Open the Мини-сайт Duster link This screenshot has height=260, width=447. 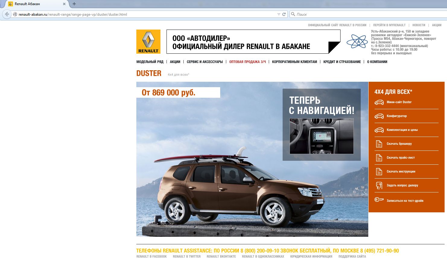(x=399, y=102)
